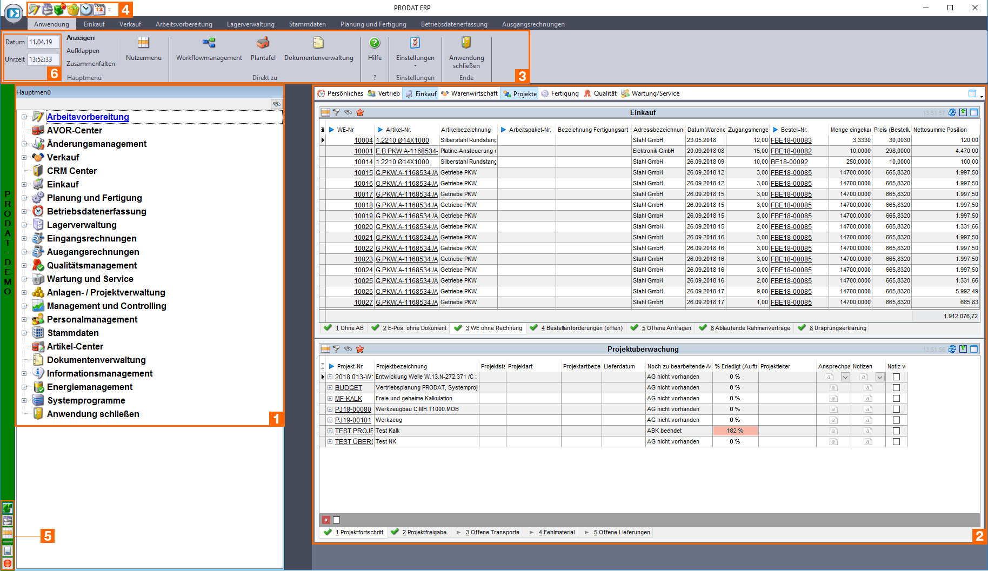Viewport: 988px width, 571px height.
Task: Click the filter funnel icon in the Einkauf panel
Action: (336, 112)
